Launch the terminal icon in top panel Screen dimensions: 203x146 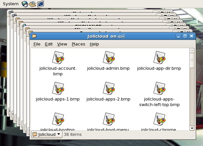(x=41, y=4)
